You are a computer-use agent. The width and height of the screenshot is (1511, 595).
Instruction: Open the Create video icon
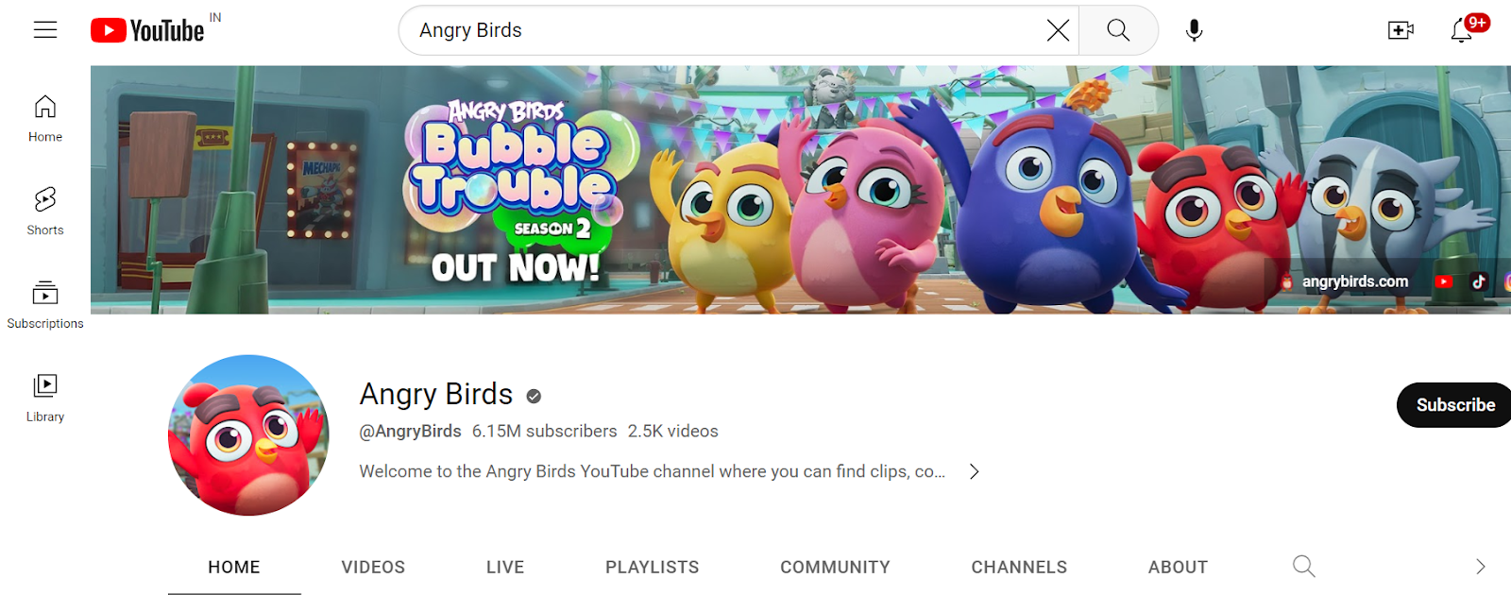coord(1401,30)
